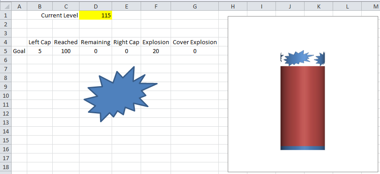Viewport: 380px width, 174px height.
Task: Select the Left Cap header cell
Action: 40,42
